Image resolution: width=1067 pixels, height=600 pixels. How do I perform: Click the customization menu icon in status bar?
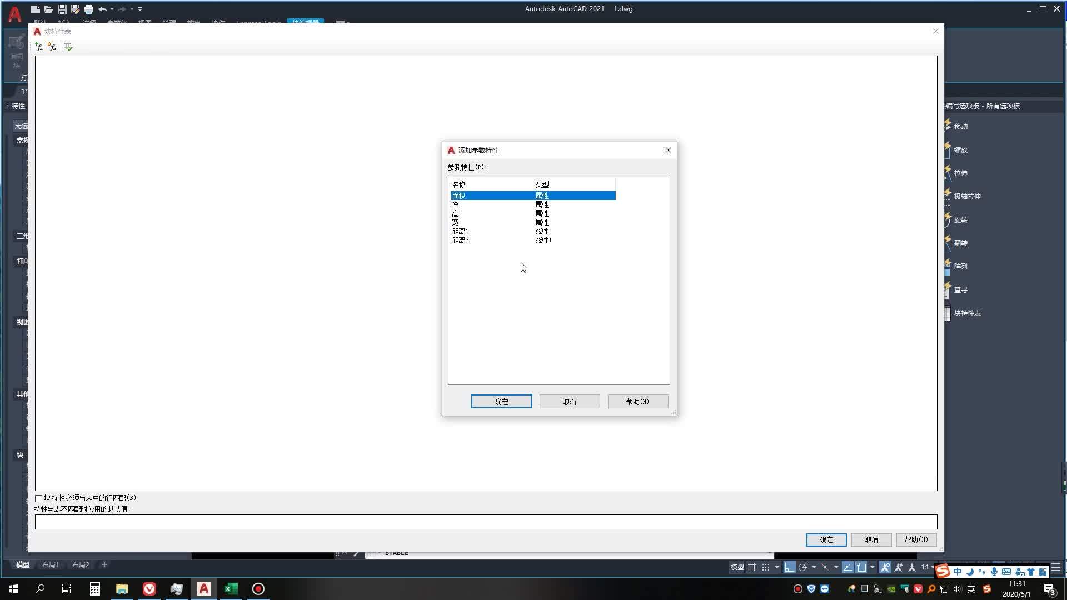point(1056,567)
